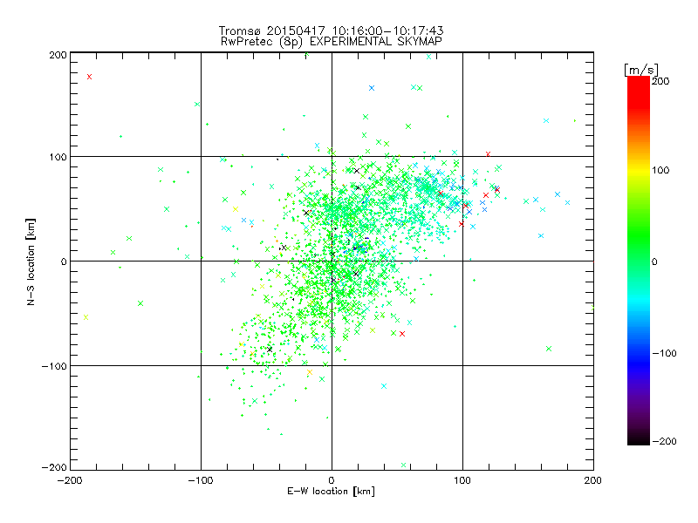
Task: Click the yellow cross marker near left edge
Action: coord(86,317)
